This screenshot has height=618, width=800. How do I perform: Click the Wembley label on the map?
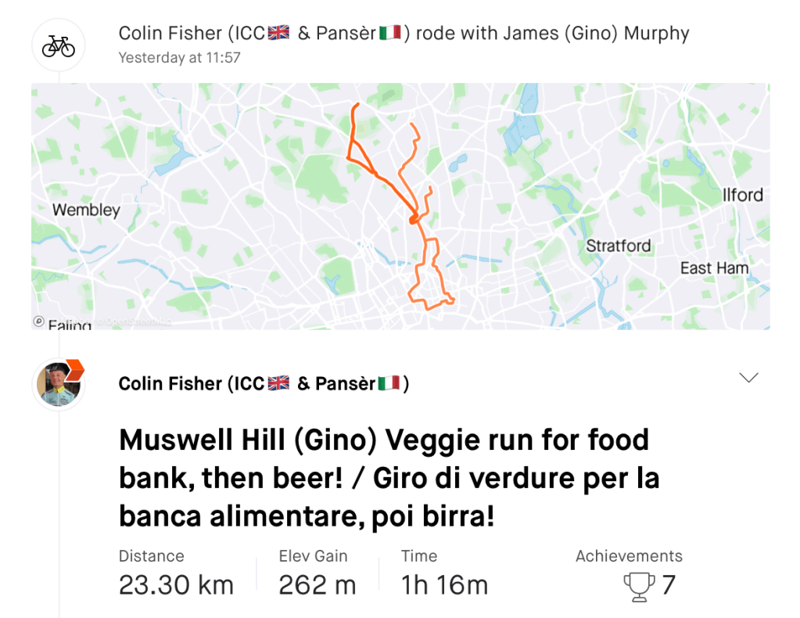[x=86, y=210]
